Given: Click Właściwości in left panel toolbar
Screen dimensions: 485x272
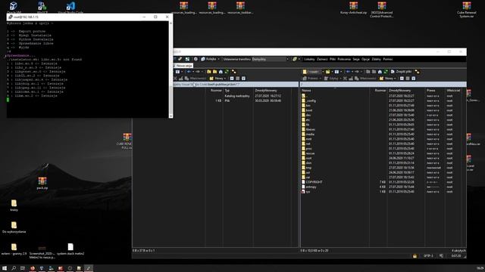Looking at the screenshot, I should (x=196, y=79).
